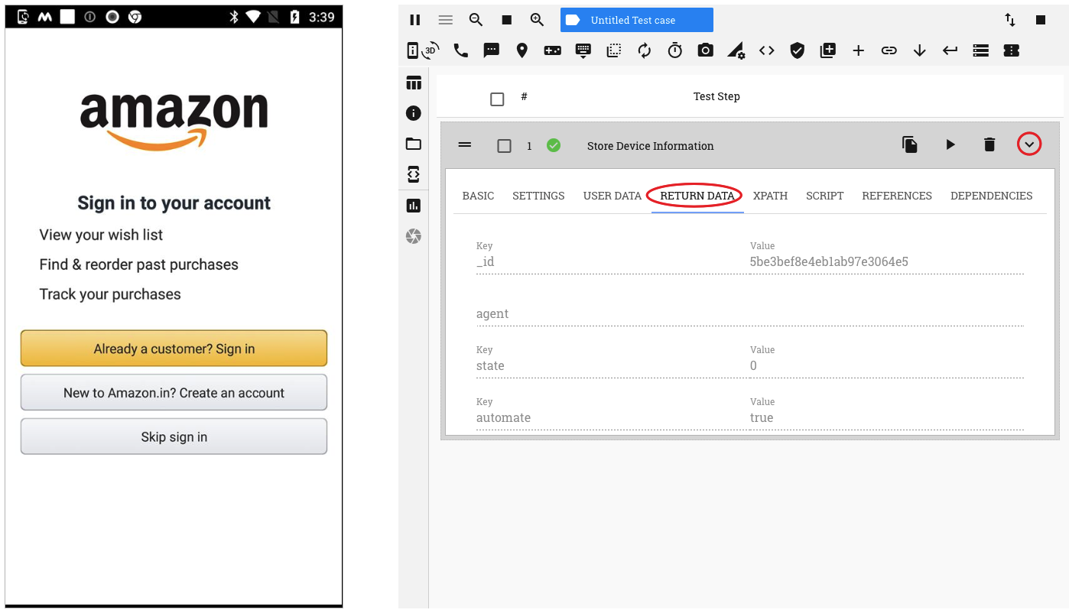1069x613 pixels.
Task: Click the stop square at the toolbar's far right
Action: point(1041,20)
